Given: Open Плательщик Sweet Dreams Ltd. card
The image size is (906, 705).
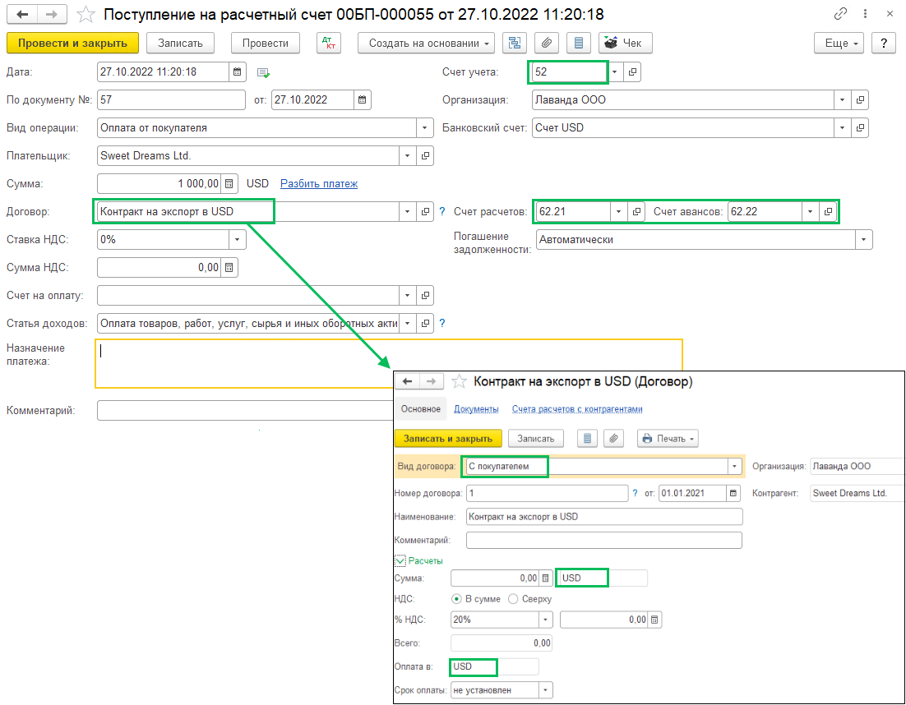Looking at the screenshot, I should point(425,155).
